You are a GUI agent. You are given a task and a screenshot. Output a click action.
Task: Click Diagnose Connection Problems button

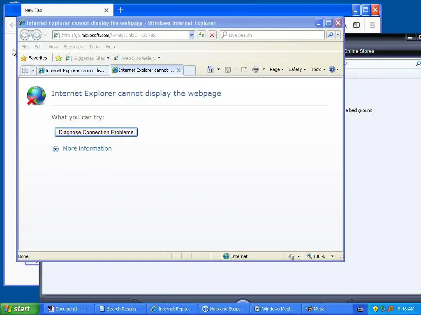click(96, 132)
